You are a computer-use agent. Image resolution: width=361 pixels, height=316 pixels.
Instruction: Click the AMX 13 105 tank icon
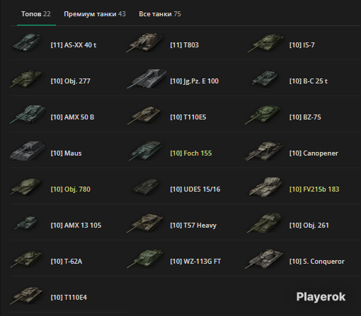[26, 223]
